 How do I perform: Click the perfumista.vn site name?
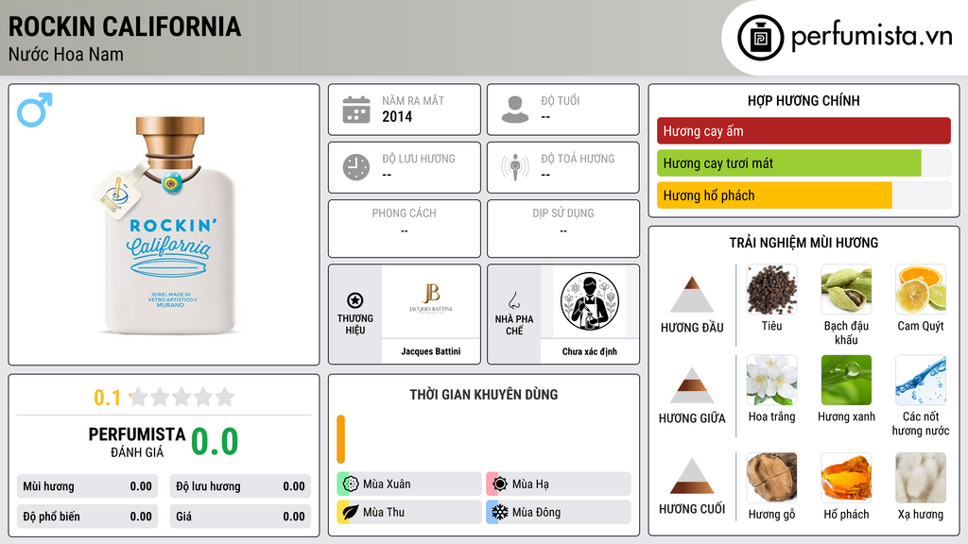(873, 37)
